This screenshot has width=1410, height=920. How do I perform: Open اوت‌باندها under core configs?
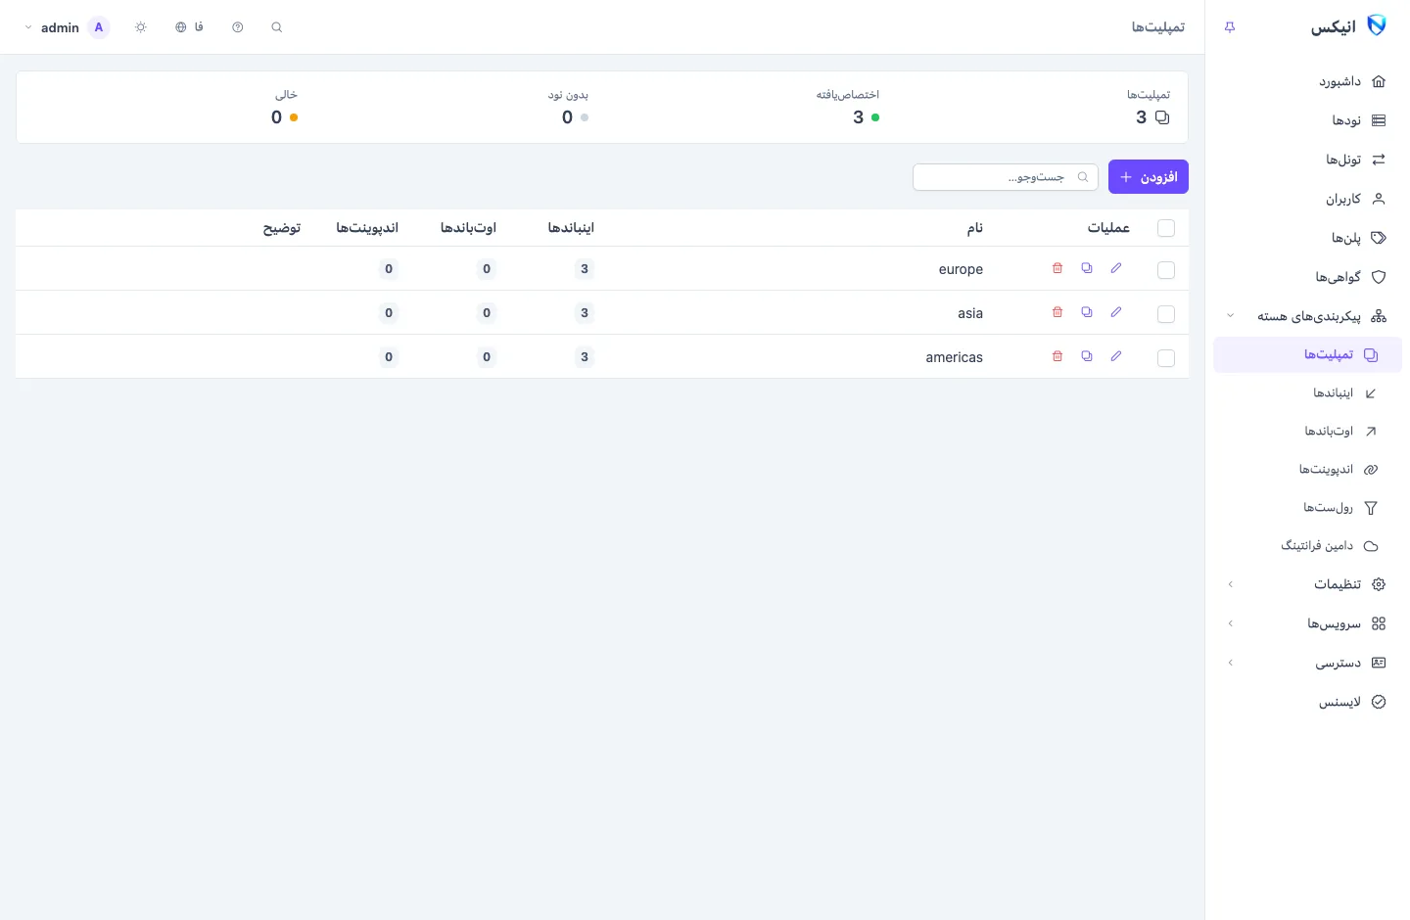(1307, 432)
